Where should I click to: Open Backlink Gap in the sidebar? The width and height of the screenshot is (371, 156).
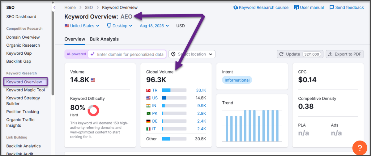[x=19, y=61]
